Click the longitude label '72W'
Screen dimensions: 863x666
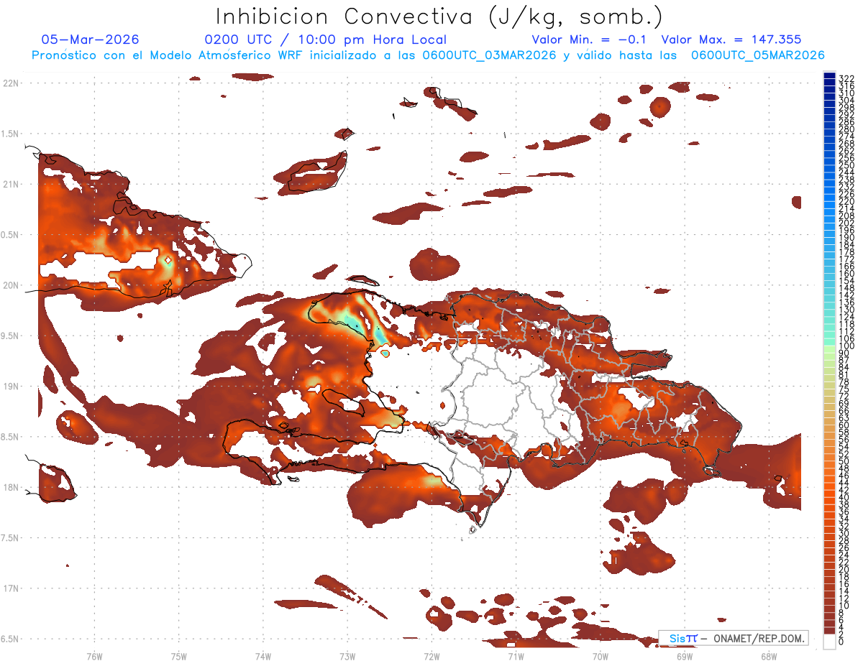point(431,656)
